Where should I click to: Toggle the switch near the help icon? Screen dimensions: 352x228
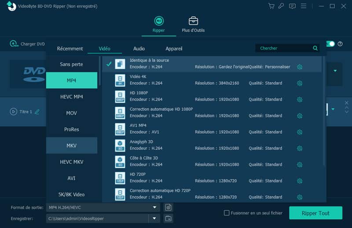click(330, 44)
